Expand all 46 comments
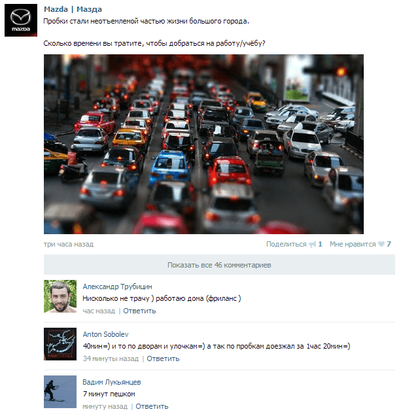The width and height of the screenshot is (403, 416). point(219,265)
